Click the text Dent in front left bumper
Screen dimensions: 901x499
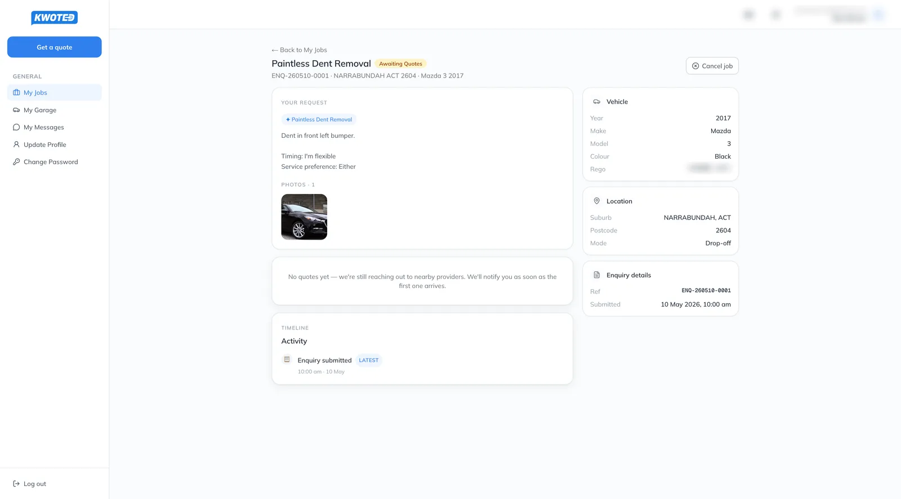point(318,136)
